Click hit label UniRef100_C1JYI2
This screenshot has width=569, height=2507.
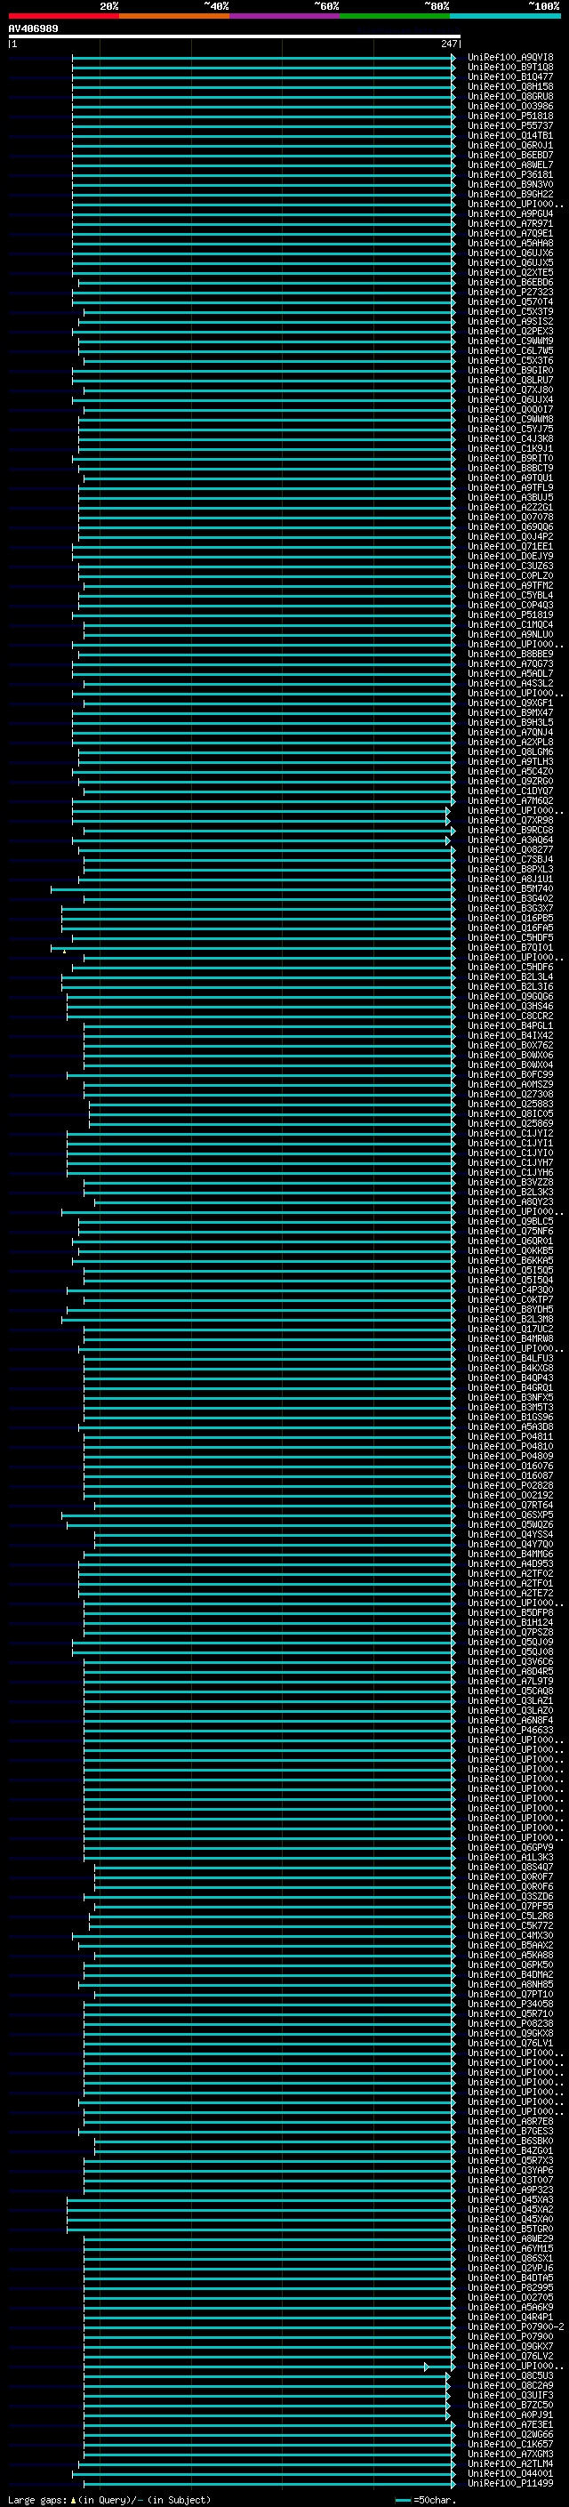click(510, 1133)
